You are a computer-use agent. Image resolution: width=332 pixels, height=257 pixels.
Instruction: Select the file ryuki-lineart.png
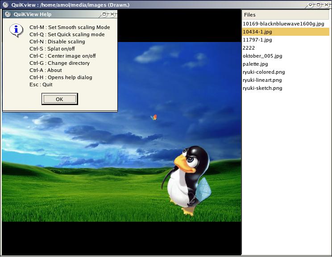pos(286,80)
